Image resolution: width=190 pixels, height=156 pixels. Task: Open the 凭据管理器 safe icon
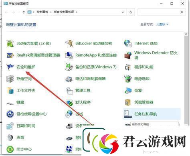point(128,102)
